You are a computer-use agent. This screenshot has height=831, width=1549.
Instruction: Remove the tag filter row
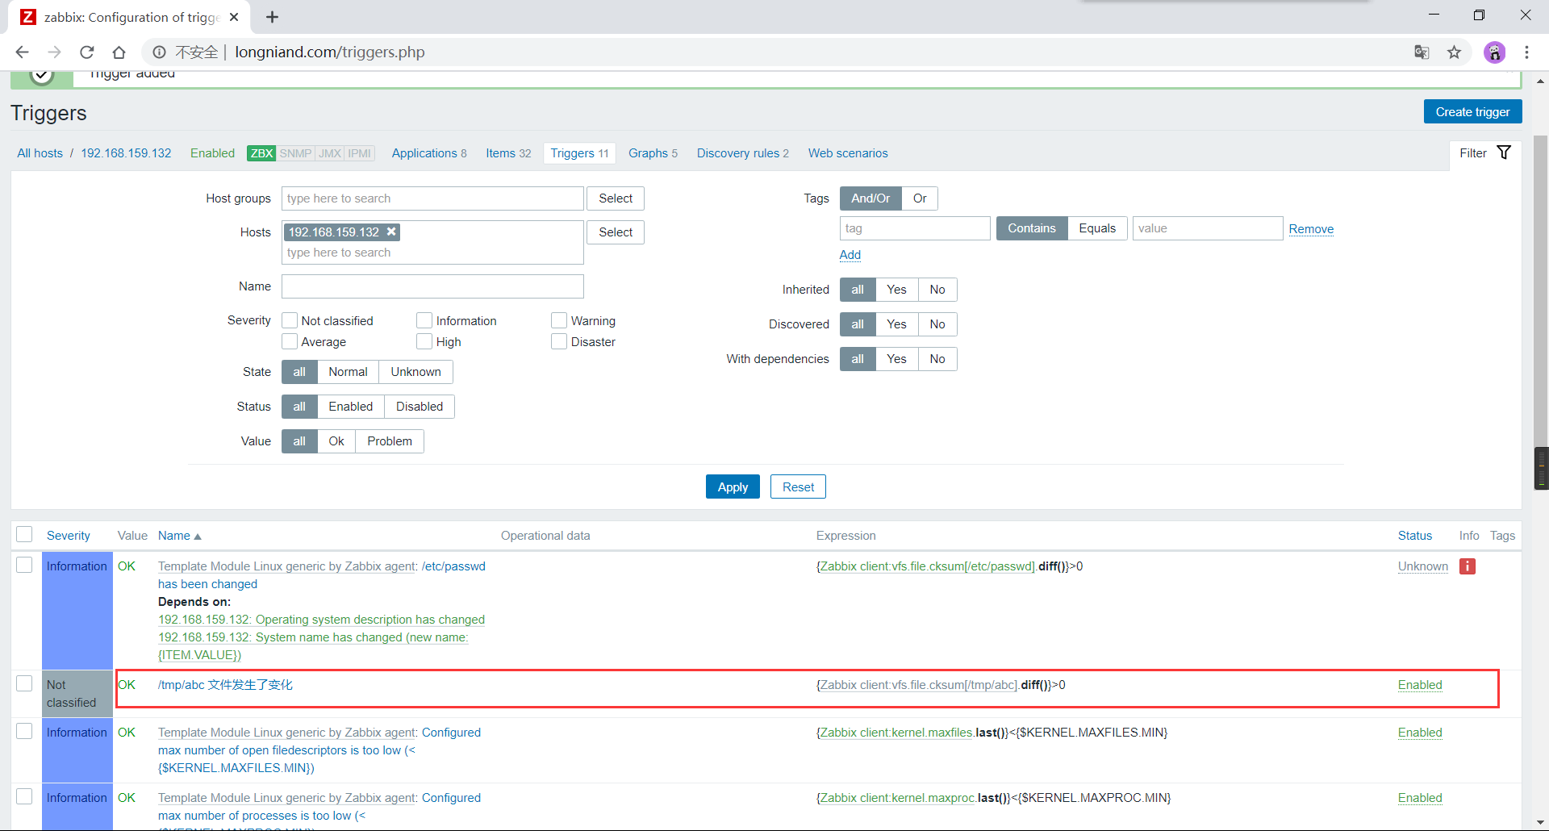click(1311, 229)
